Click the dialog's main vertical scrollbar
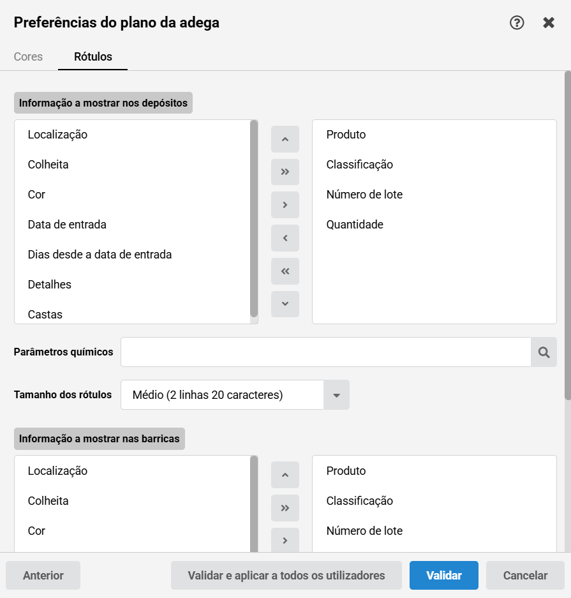 pos(568,235)
